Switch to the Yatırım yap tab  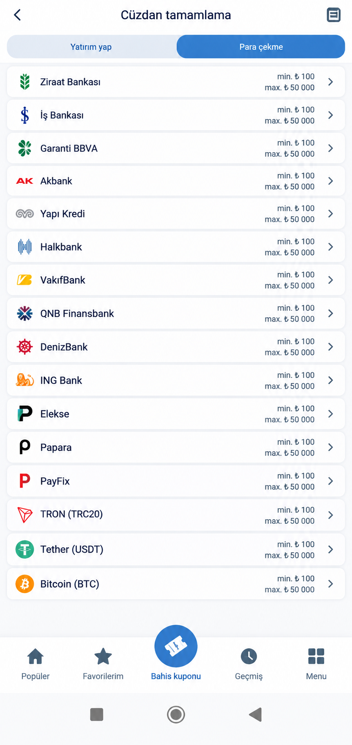pyautogui.click(x=91, y=47)
